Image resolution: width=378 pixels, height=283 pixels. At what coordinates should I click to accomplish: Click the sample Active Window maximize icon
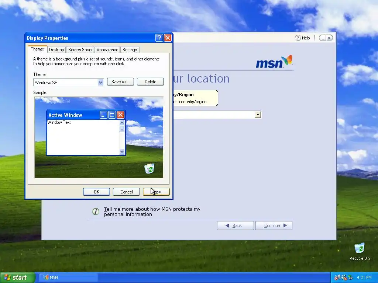(112, 115)
